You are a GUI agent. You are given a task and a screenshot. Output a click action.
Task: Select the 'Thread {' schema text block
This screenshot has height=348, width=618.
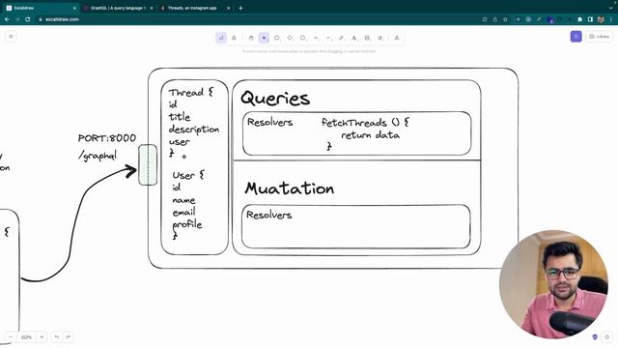pyautogui.click(x=193, y=123)
